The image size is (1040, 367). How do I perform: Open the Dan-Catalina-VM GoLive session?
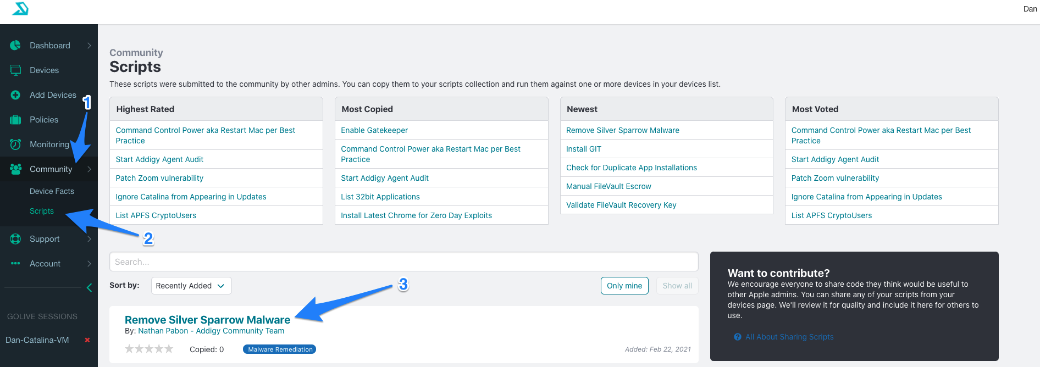coord(37,340)
